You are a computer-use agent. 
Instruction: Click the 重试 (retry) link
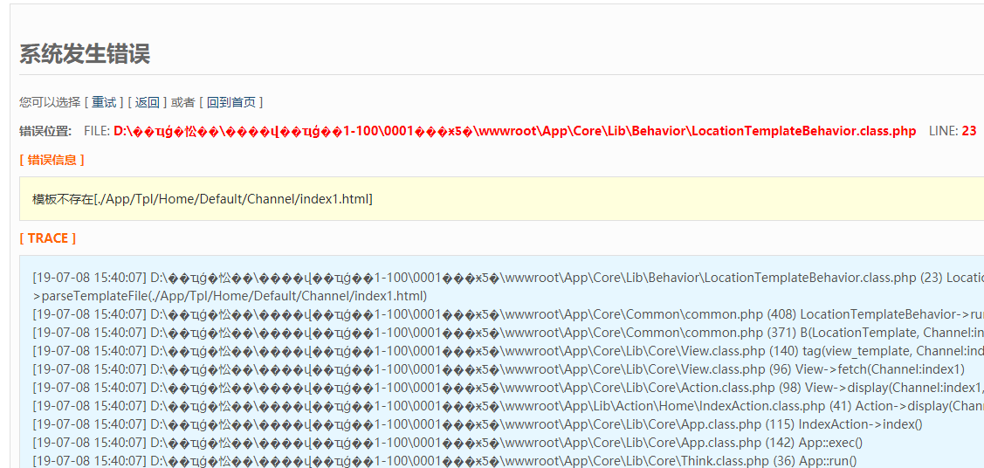click(x=104, y=102)
